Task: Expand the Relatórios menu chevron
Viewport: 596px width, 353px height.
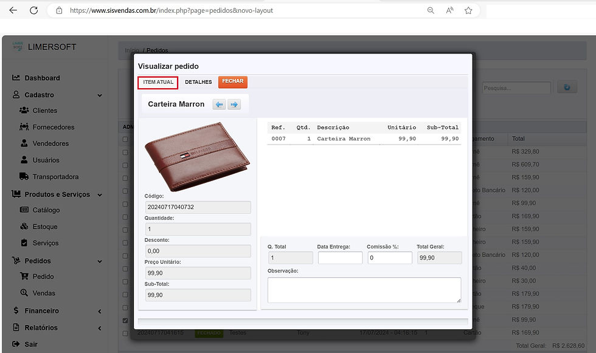Action: coord(100,328)
